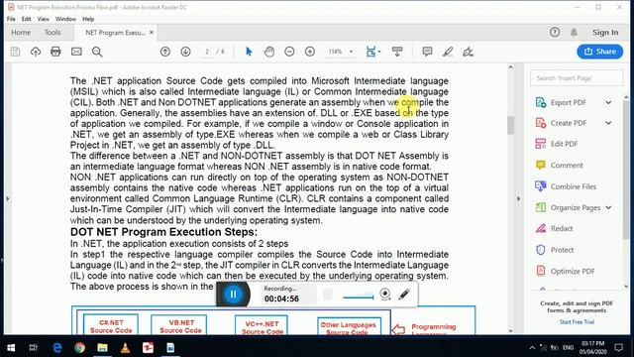Open Task View on the taskbar
Viewport: 634px width, 357px height.
33,348
